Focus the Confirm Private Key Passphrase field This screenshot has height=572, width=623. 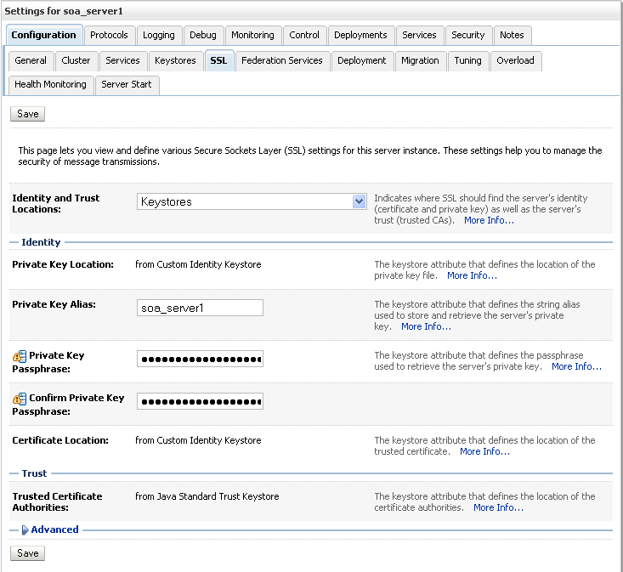[200, 401]
